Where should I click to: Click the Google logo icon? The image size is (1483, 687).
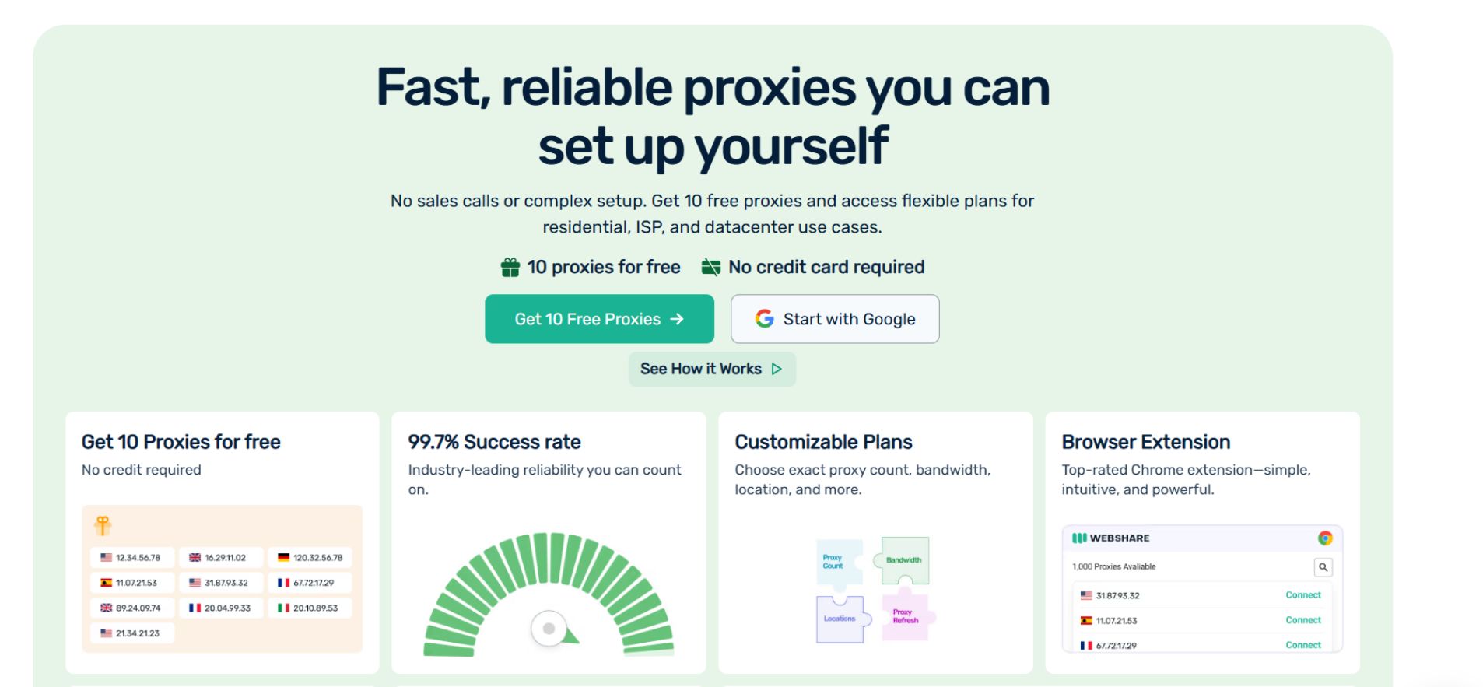pyautogui.click(x=765, y=319)
